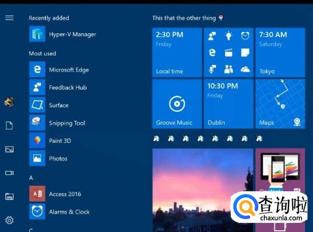
Task: Open Videos camera icon in left rail
Action: click(x=9, y=173)
